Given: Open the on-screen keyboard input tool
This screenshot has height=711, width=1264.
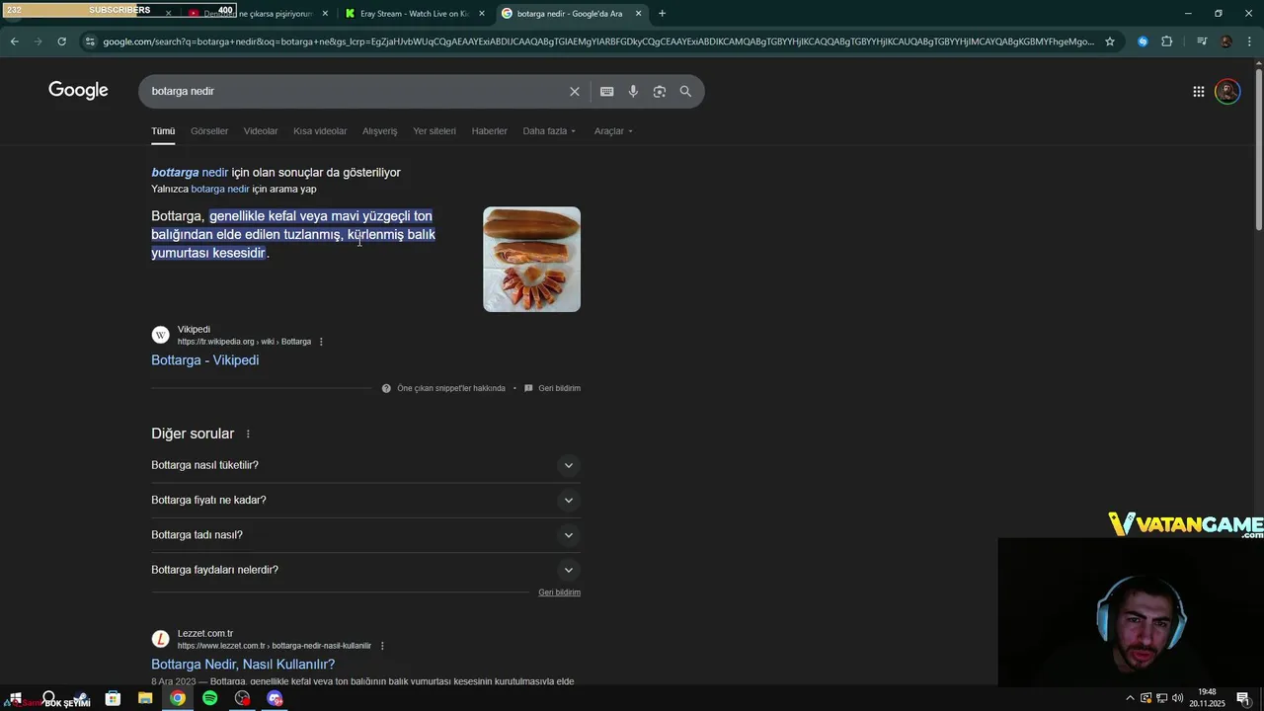Looking at the screenshot, I should pos(607,91).
